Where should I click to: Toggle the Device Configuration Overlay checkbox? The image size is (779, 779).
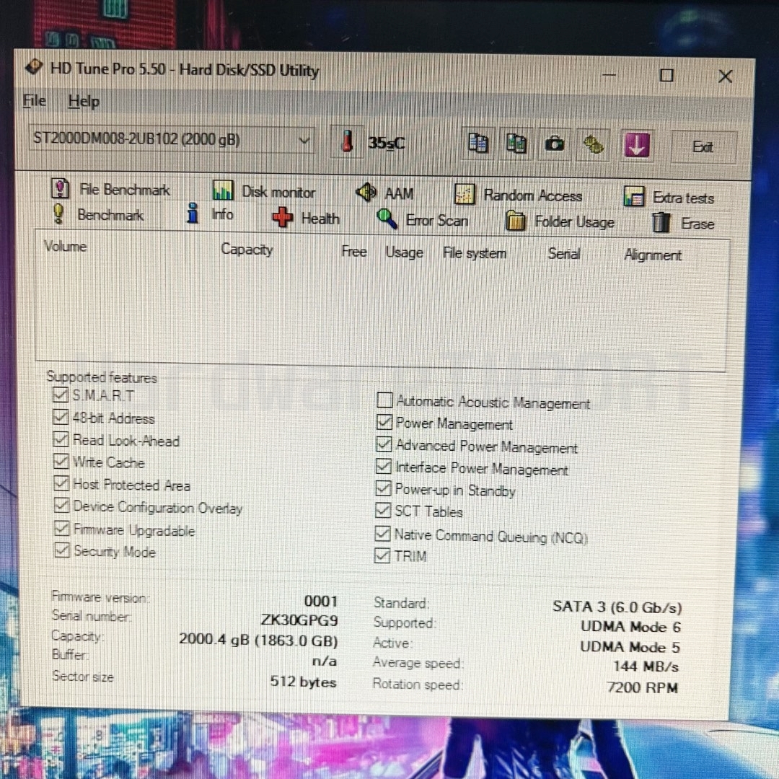pos(61,505)
